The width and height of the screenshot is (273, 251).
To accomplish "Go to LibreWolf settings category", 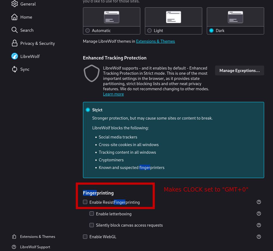I will coord(30,56).
